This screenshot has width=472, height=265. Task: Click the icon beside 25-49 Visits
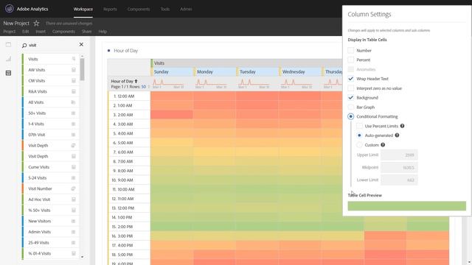[74, 243]
